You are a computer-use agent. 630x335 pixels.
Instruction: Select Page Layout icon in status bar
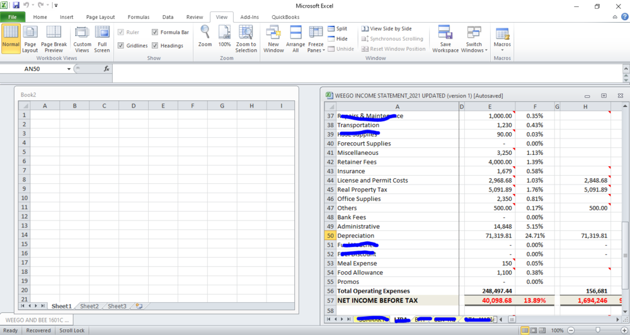click(x=534, y=330)
